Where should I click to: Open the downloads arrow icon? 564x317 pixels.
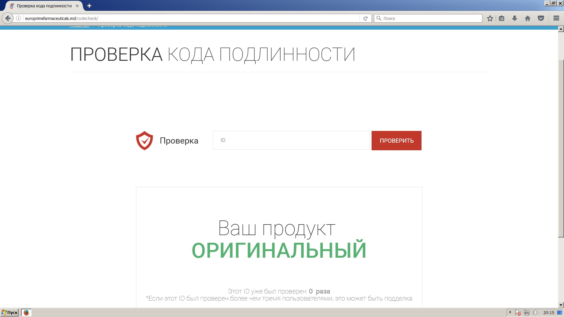coord(515,18)
